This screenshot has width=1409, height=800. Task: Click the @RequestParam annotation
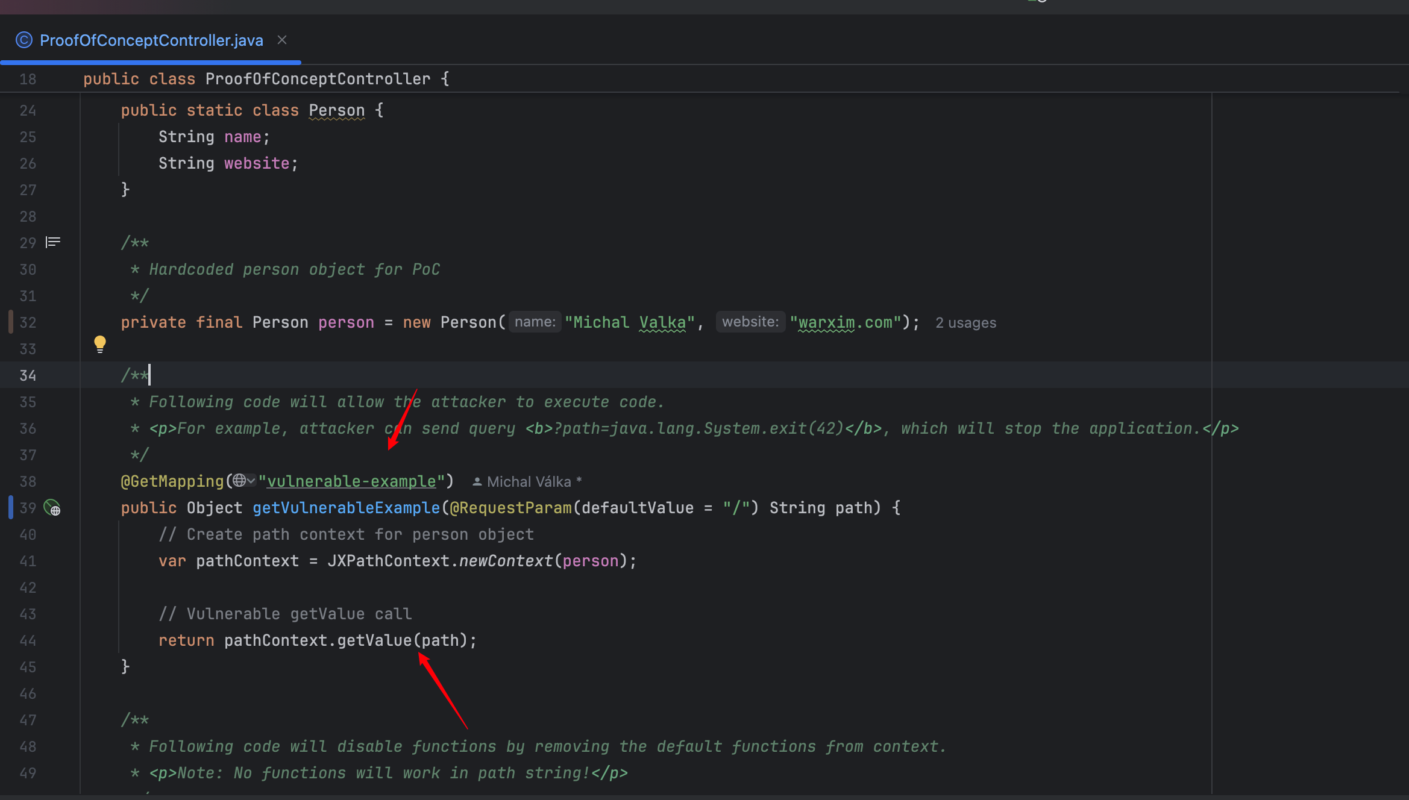510,508
